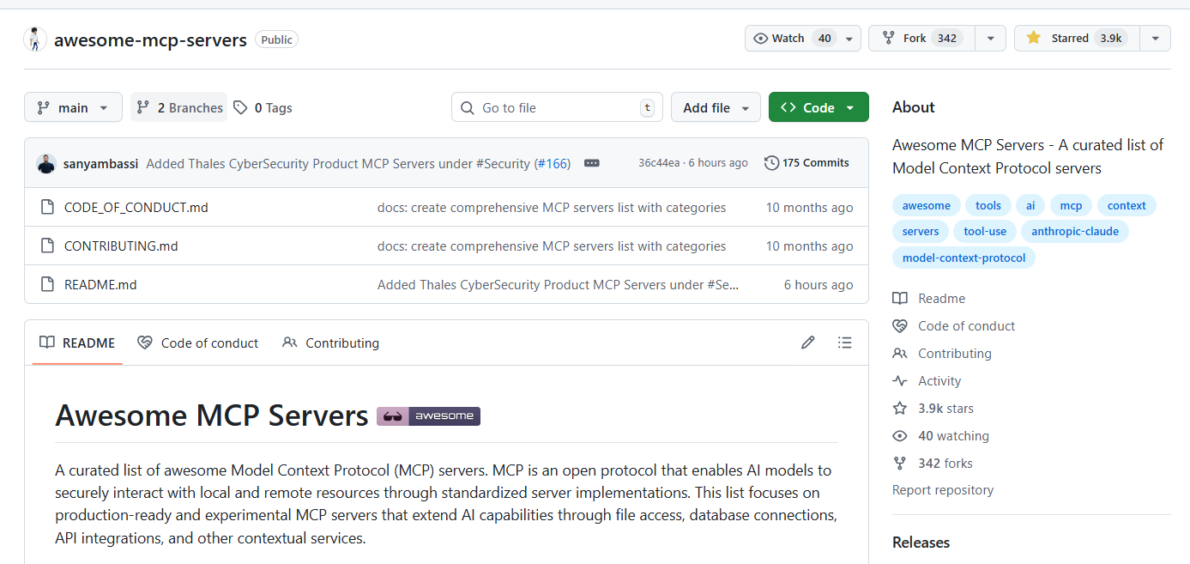The width and height of the screenshot is (1190, 564).
Task: Toggle the Starred button
Action: pos(1077,39)
